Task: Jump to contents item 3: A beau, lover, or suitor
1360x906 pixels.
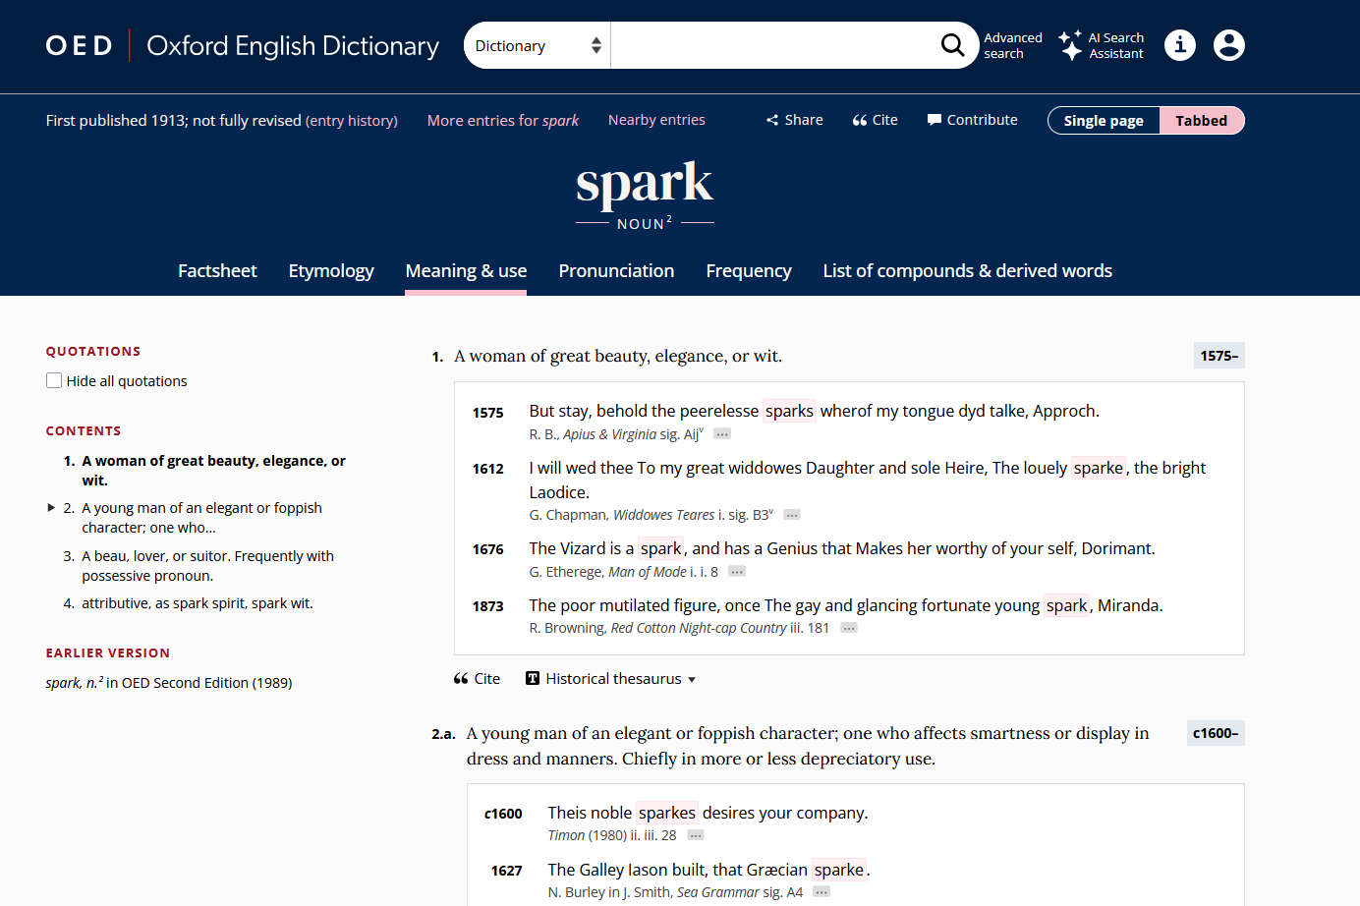Action: [207, 566]
